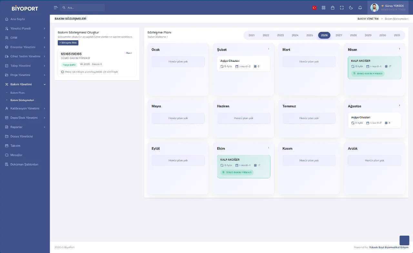
Task: Open Bakım Sözleşmeleri submenu item
Action: (x=22, y=100)
